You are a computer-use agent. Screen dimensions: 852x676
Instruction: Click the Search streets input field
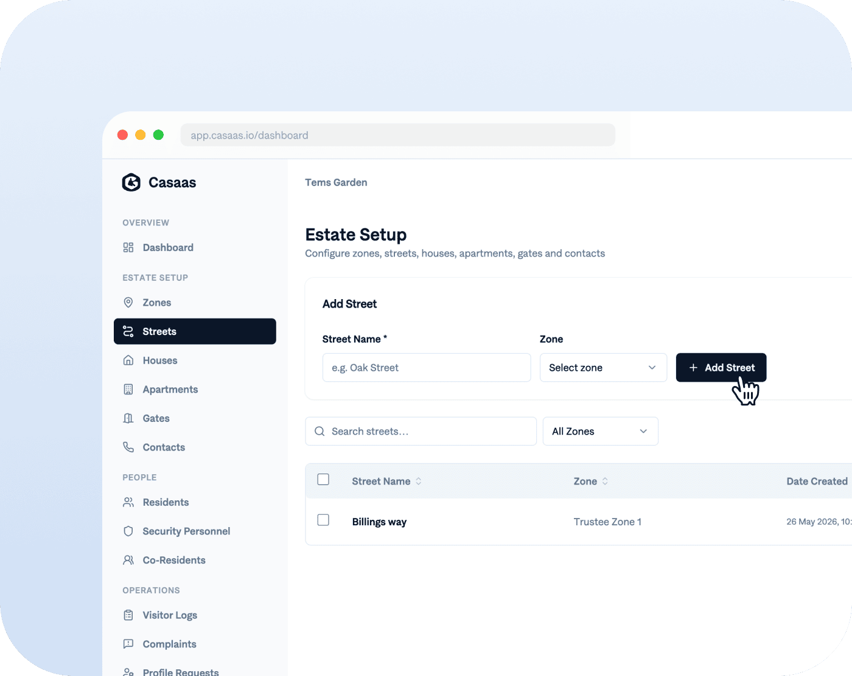[421, 432]
